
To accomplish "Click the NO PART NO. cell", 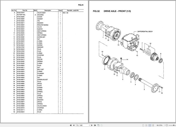I will coord(21,15).
